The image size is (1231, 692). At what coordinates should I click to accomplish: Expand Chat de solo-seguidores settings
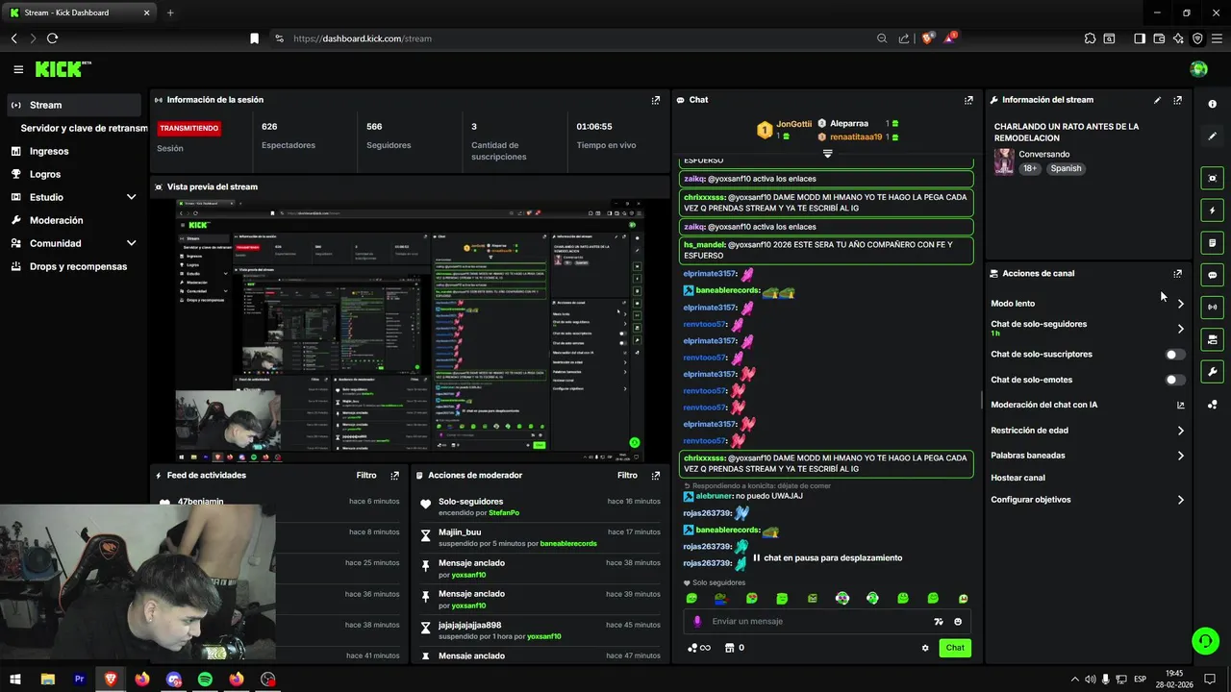point(1180,329)
